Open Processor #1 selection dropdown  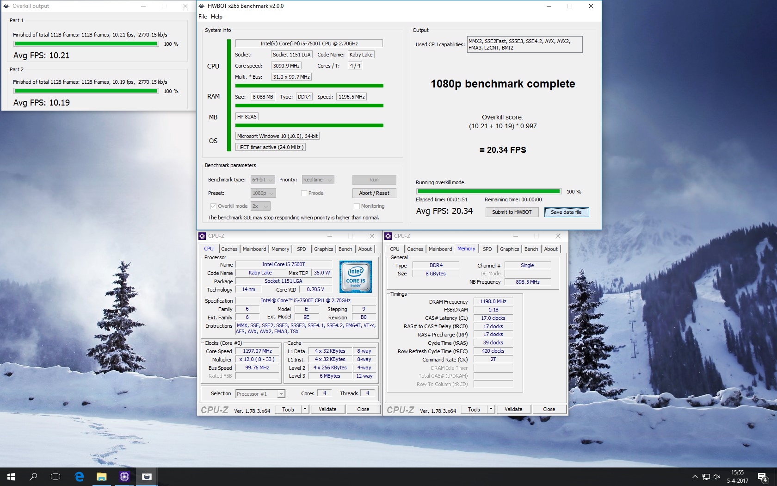click(260, 394)
